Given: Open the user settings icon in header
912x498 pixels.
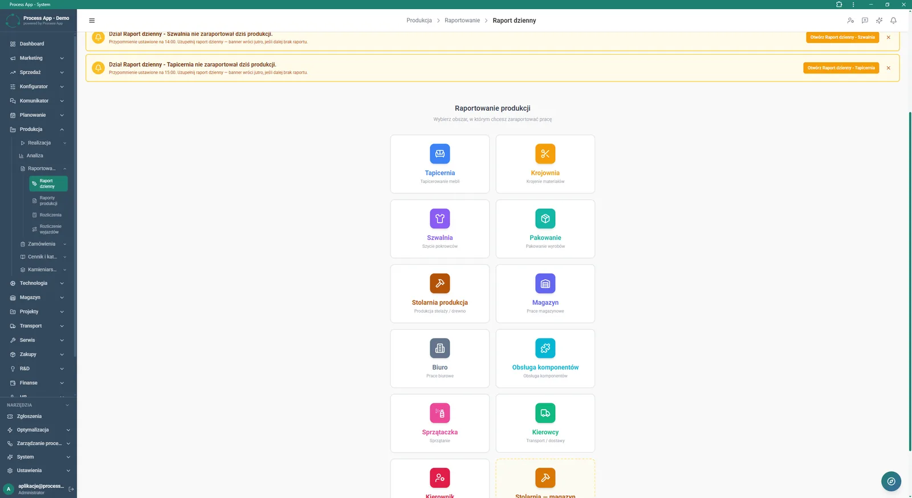Looking at the screenshot, I should click(x=850, y=21).
